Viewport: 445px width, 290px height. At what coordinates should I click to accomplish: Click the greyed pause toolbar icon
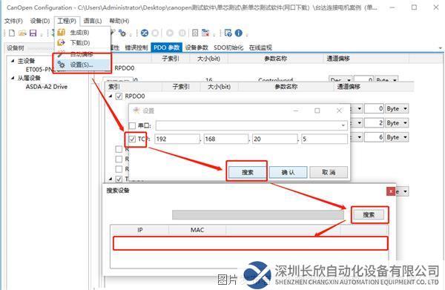pyautogui.click(x=182, y=33)
